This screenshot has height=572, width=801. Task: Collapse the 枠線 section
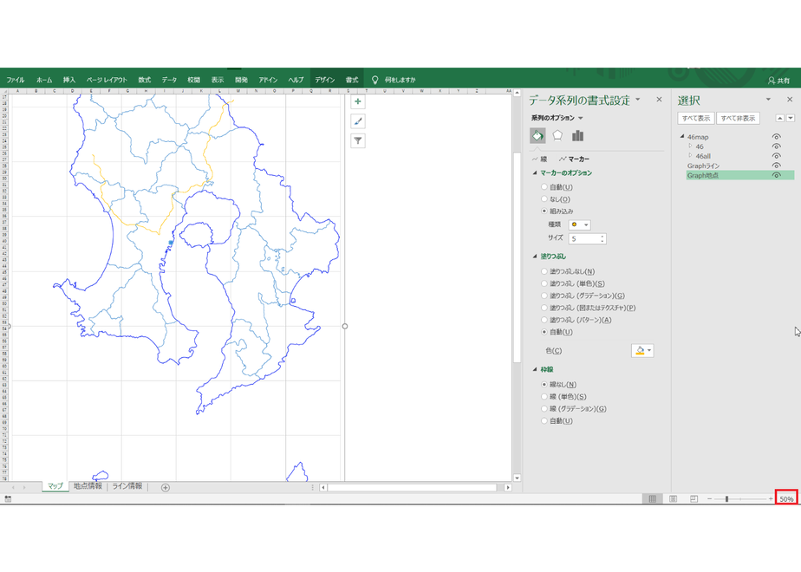[535, 369]
